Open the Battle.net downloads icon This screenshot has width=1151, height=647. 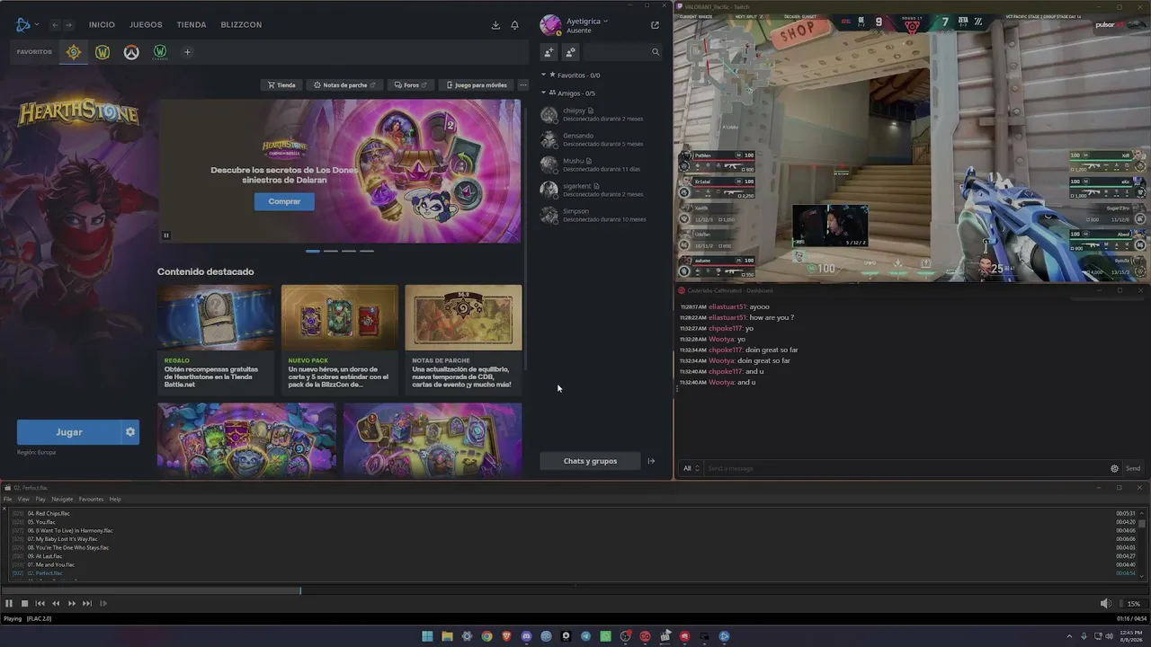click(x=495, y=25)
